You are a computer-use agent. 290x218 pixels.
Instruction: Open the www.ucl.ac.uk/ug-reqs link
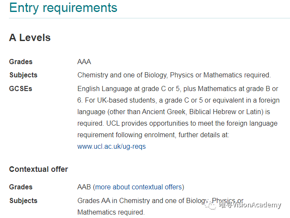pos(111,147)
